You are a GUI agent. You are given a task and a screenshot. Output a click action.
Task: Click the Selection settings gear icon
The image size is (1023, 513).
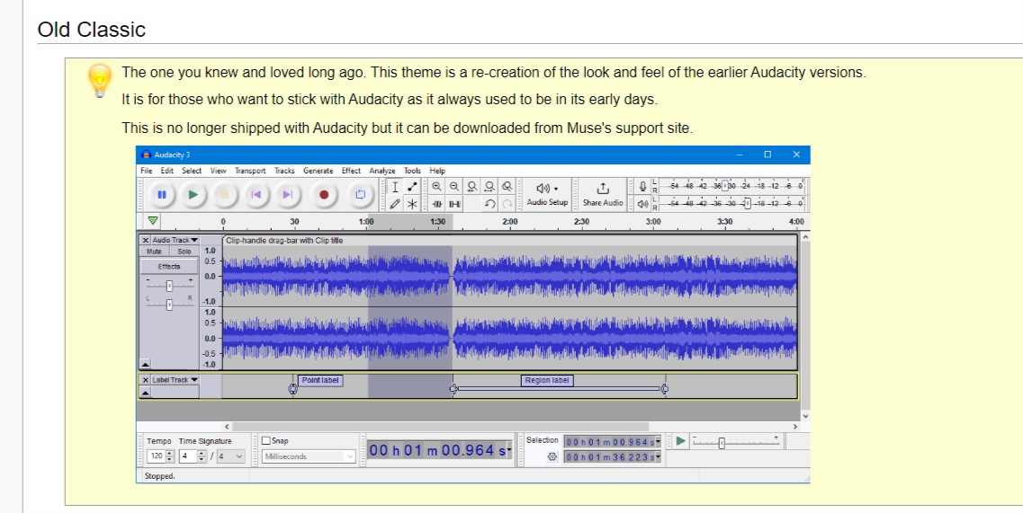point(552,457)
